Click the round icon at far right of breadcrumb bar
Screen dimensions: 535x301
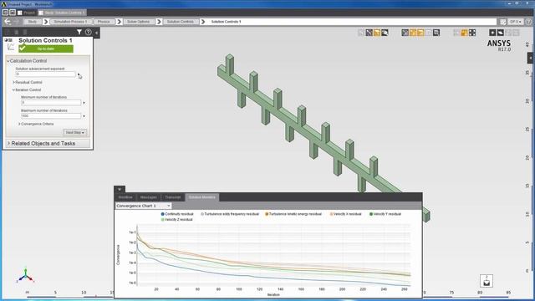528,22
